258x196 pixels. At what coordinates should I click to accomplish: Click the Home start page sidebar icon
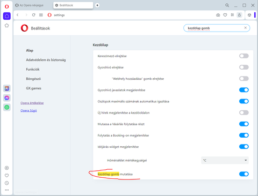coord(7,16)
